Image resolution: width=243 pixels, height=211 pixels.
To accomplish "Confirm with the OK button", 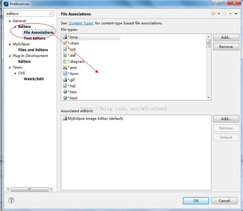I will click(196, 201).
